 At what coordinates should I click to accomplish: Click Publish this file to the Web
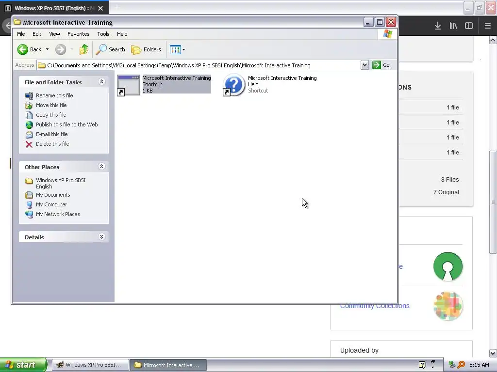(67, 124)
